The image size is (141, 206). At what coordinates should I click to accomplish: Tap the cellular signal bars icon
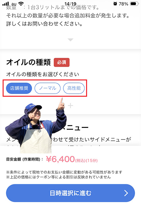click(6, 4)
